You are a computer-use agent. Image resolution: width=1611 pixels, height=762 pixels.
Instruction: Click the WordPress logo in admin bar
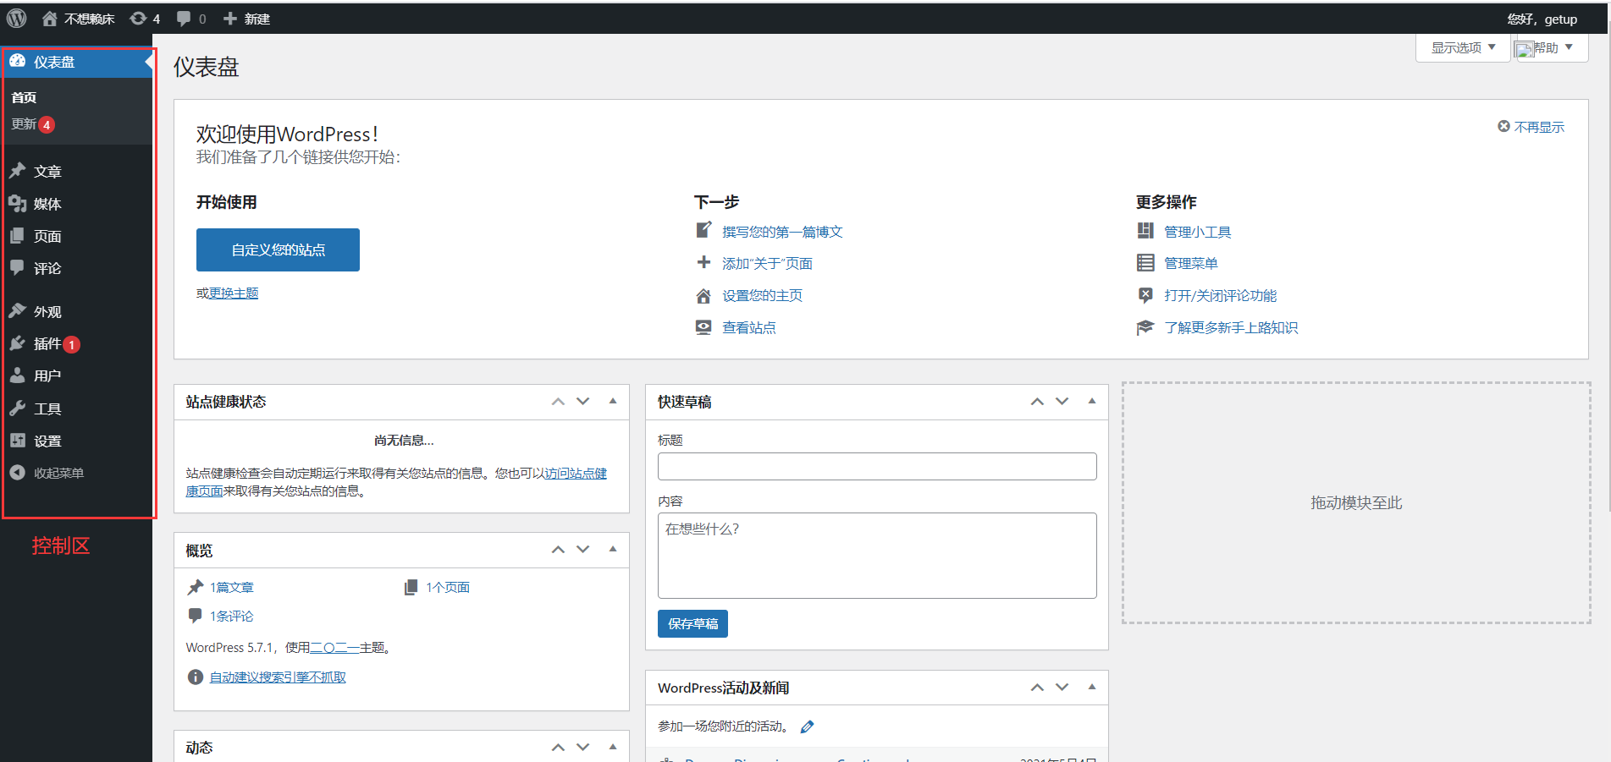17,18
